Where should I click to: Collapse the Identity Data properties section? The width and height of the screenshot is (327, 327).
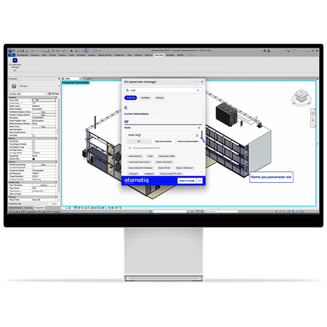[56, 182]
